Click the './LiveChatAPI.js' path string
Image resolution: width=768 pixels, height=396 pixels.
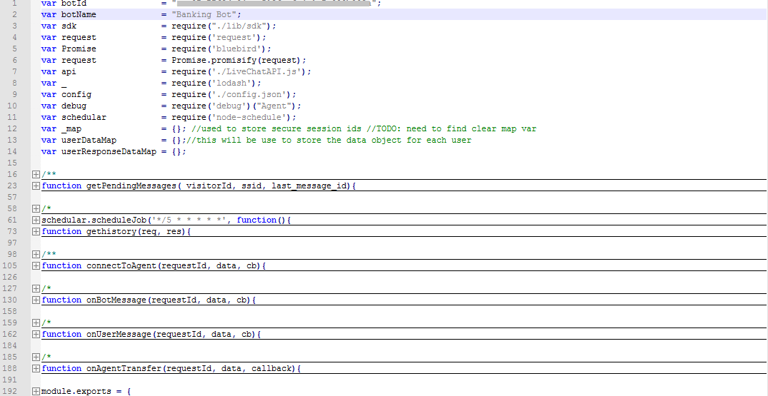coord(261,71)
